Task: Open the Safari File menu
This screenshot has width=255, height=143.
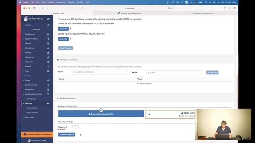Action: (x=32, y=2)
